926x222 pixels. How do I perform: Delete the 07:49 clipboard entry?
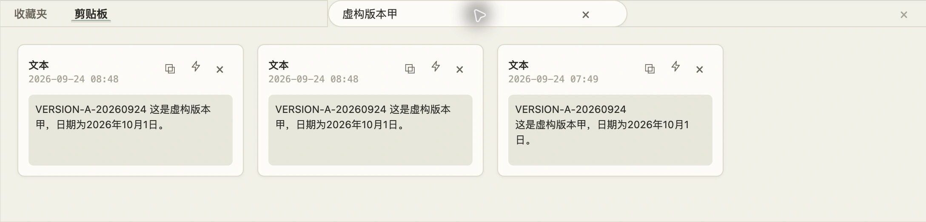tap(699, 69)
